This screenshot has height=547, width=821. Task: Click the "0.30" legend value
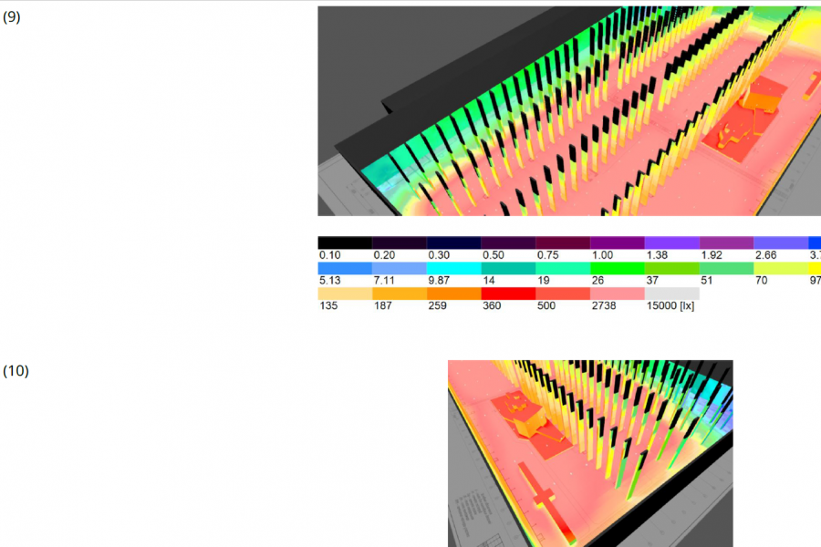point(439,255)
